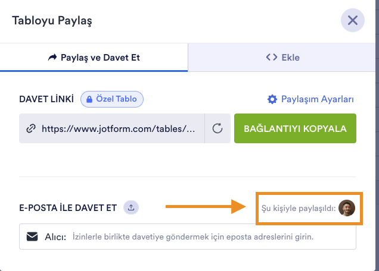Click the chain link icon before the URL

30,129
